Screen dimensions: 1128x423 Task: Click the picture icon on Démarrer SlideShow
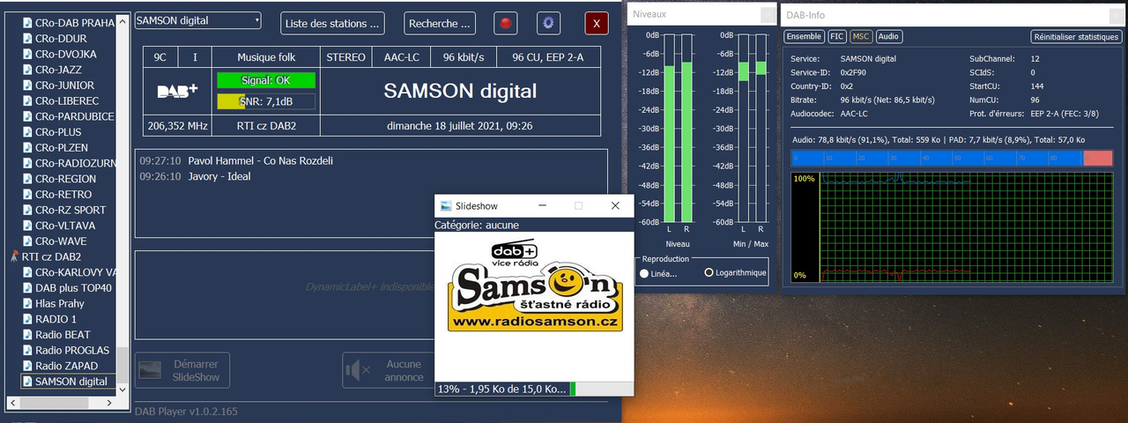(x=149, y=371)
